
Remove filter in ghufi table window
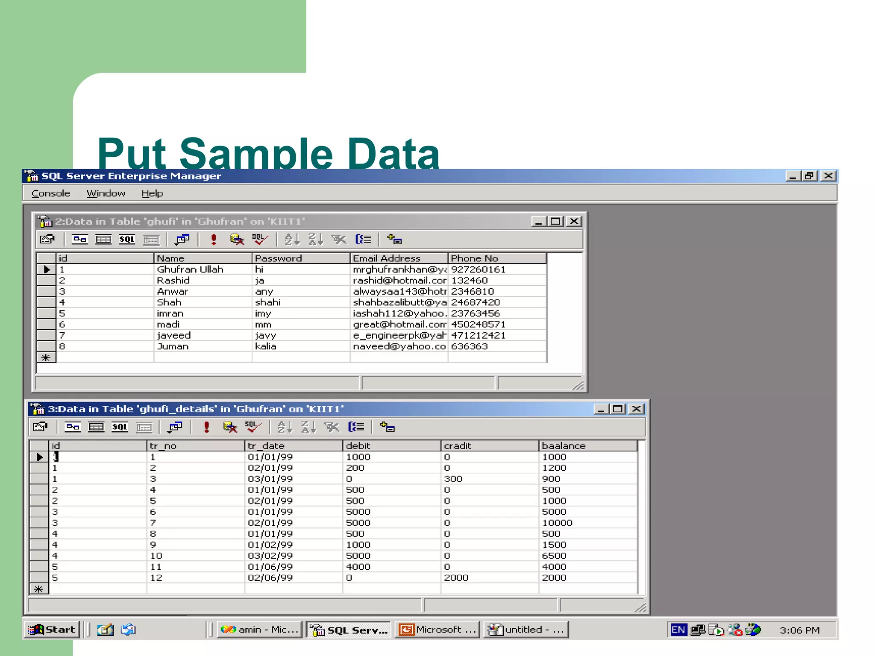[x=339, y=239]
